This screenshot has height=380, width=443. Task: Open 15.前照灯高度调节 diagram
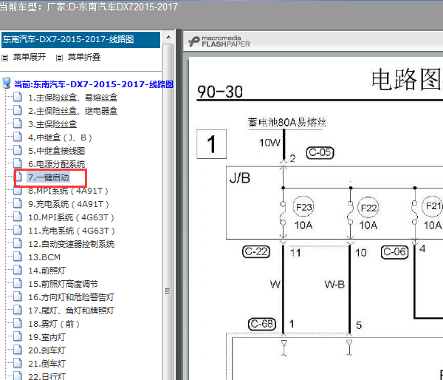(63, 284)
